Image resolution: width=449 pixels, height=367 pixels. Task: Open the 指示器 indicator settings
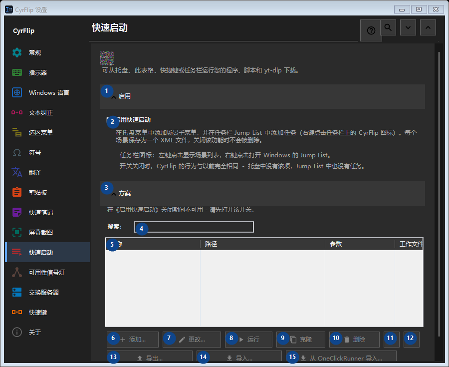(x=47, y=73)
